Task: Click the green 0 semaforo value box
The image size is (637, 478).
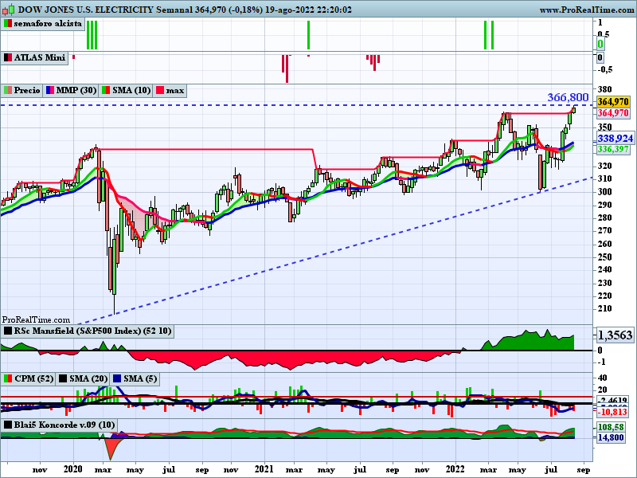Action: coord(600,44)
